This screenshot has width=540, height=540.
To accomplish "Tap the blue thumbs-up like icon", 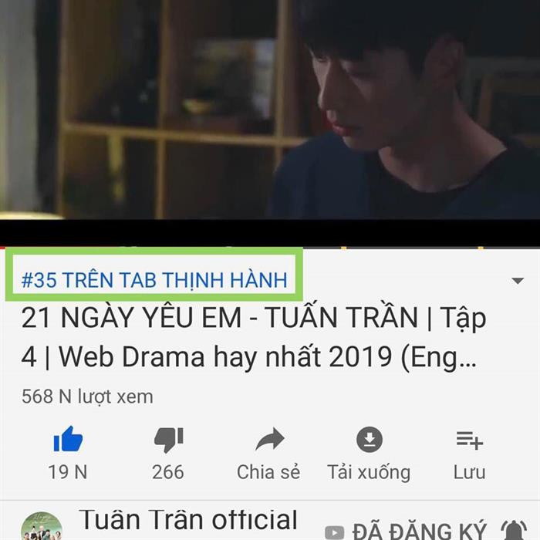I will tap(68, 439).
